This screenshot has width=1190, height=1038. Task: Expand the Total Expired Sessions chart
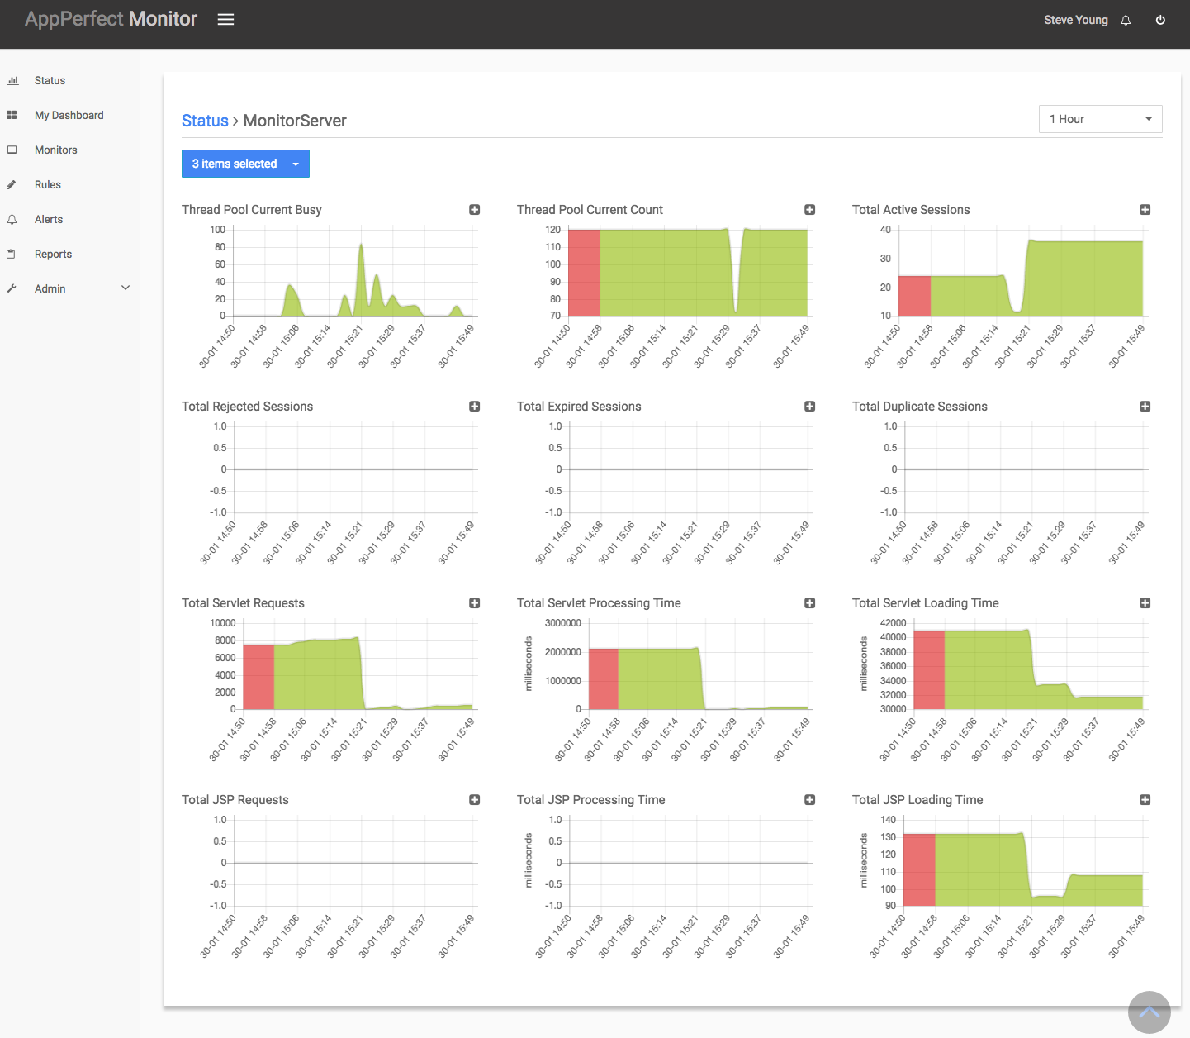point(810,407)
